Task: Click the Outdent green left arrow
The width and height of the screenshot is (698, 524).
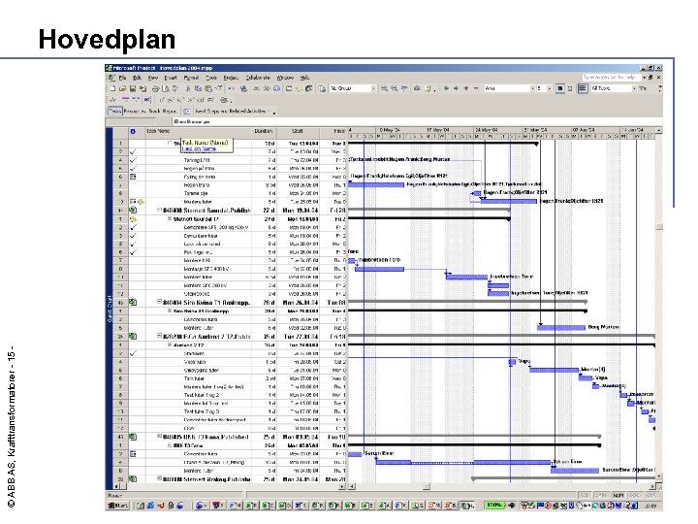Action: point(446,88)
